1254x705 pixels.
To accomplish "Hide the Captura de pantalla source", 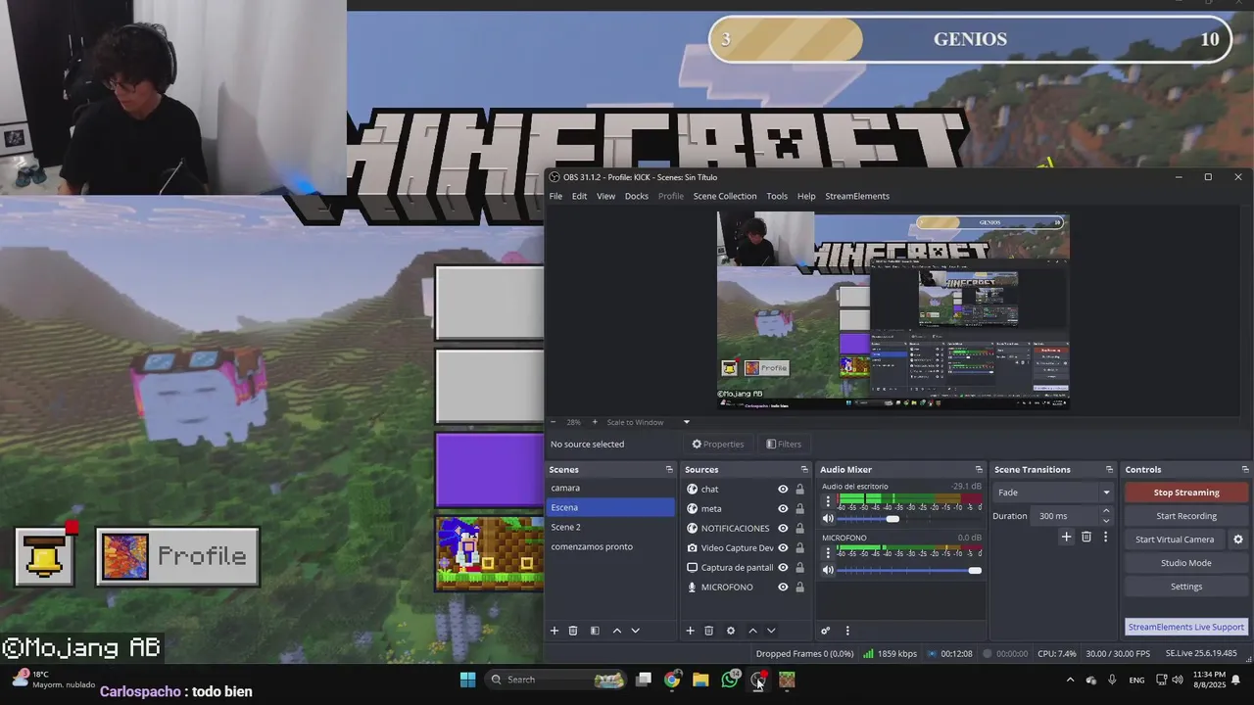I will coord(783,567).
